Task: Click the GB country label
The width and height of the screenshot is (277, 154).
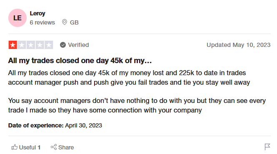Action: click(74, 22)
